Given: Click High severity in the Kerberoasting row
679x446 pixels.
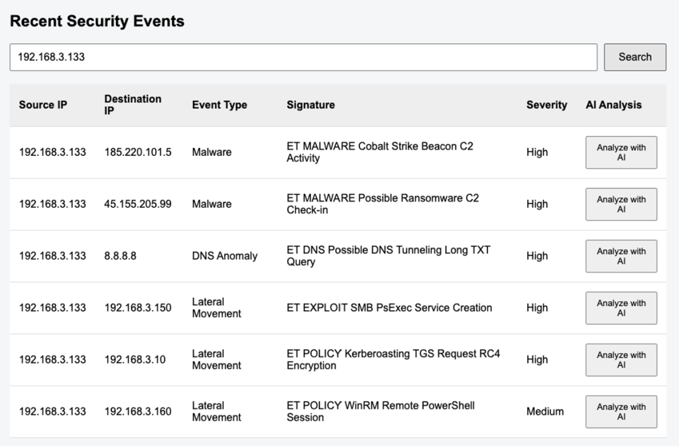Looking at the screenshot, I should [x=537, y=360].
